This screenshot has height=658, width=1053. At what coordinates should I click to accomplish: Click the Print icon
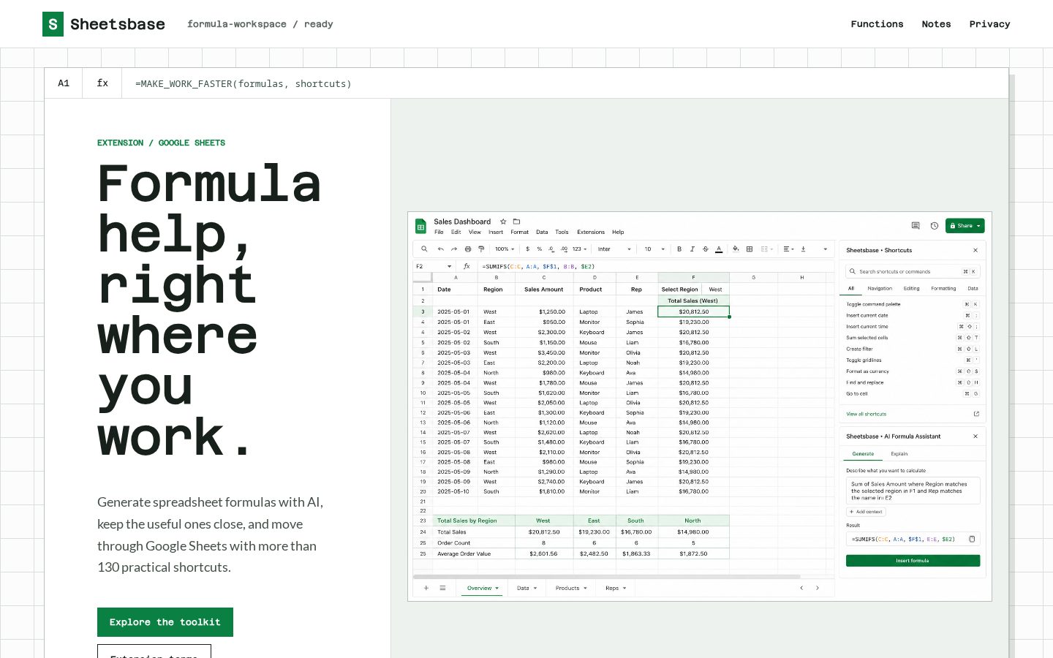(468, 249)
